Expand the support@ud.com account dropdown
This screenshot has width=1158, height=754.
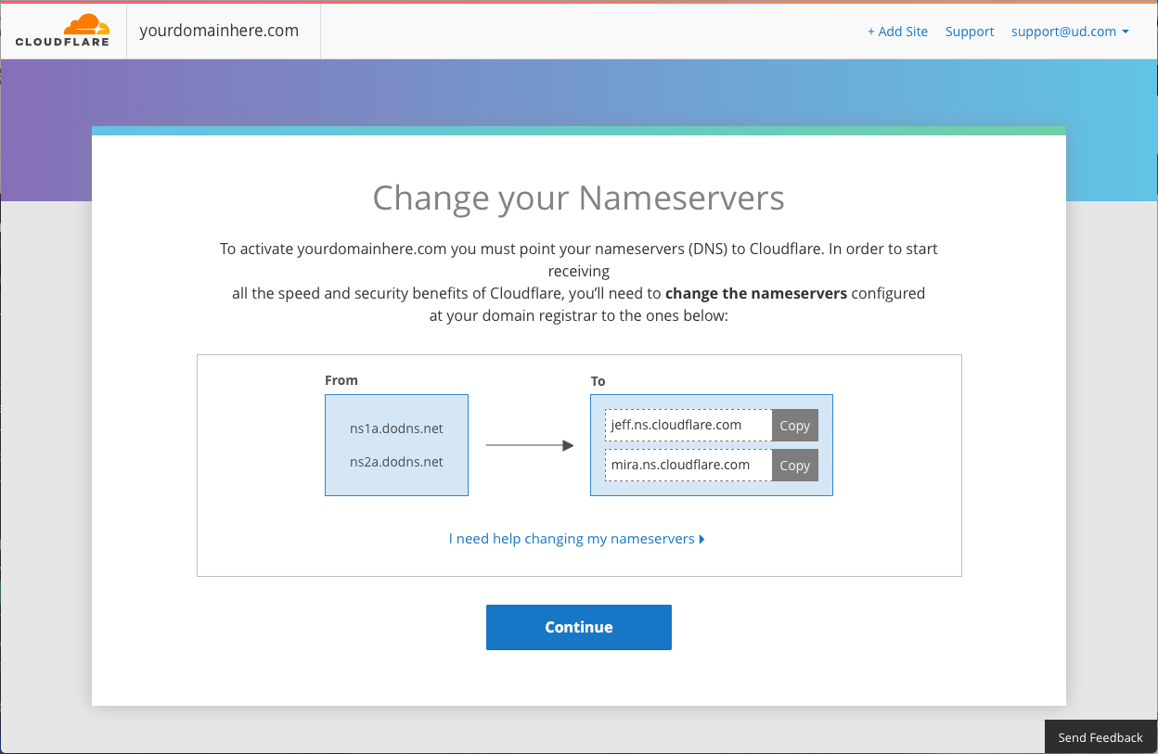[x=1070, y=32]
